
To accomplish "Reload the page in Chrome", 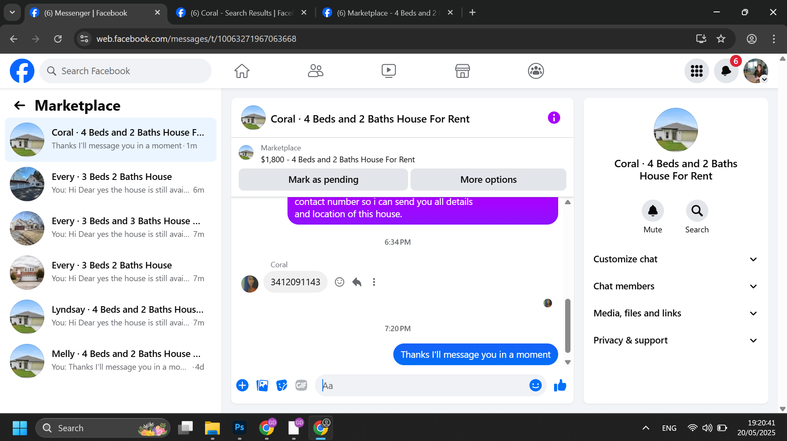I will (58, 39).
